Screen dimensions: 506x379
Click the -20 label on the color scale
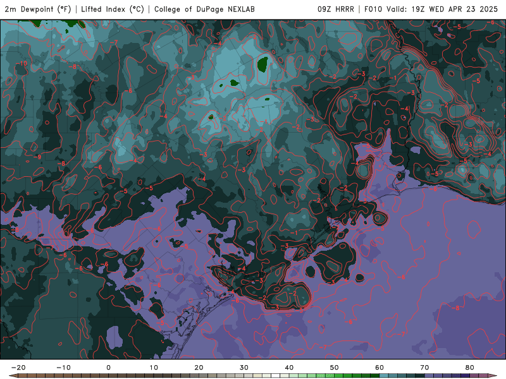point(18,368)
